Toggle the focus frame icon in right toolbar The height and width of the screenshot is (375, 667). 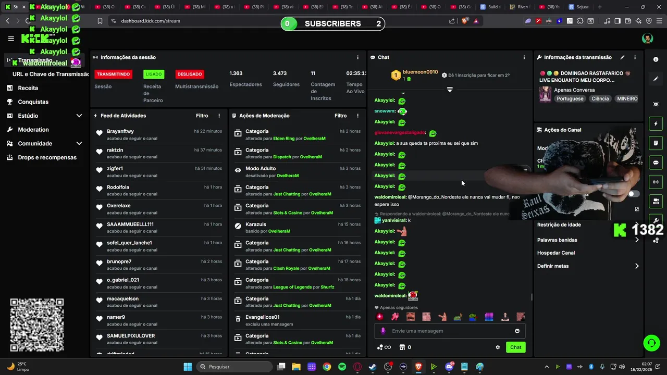656,104
